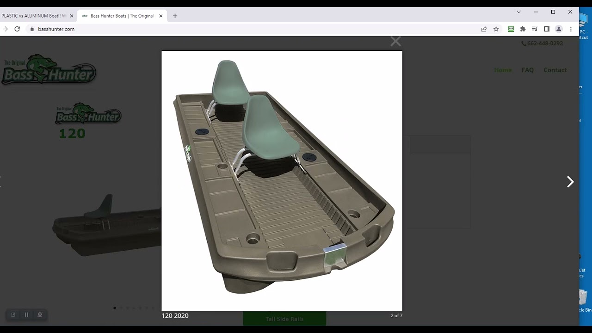
Task: Open the Contact nav link
Action: click(555, 70)
